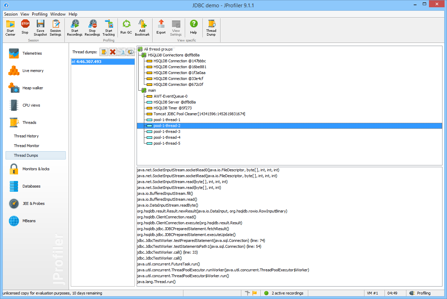The width and height of the screenshot is (447, 299).
Task: Select HSQLDB Connection @147bbbc thread
Action: 180,61
